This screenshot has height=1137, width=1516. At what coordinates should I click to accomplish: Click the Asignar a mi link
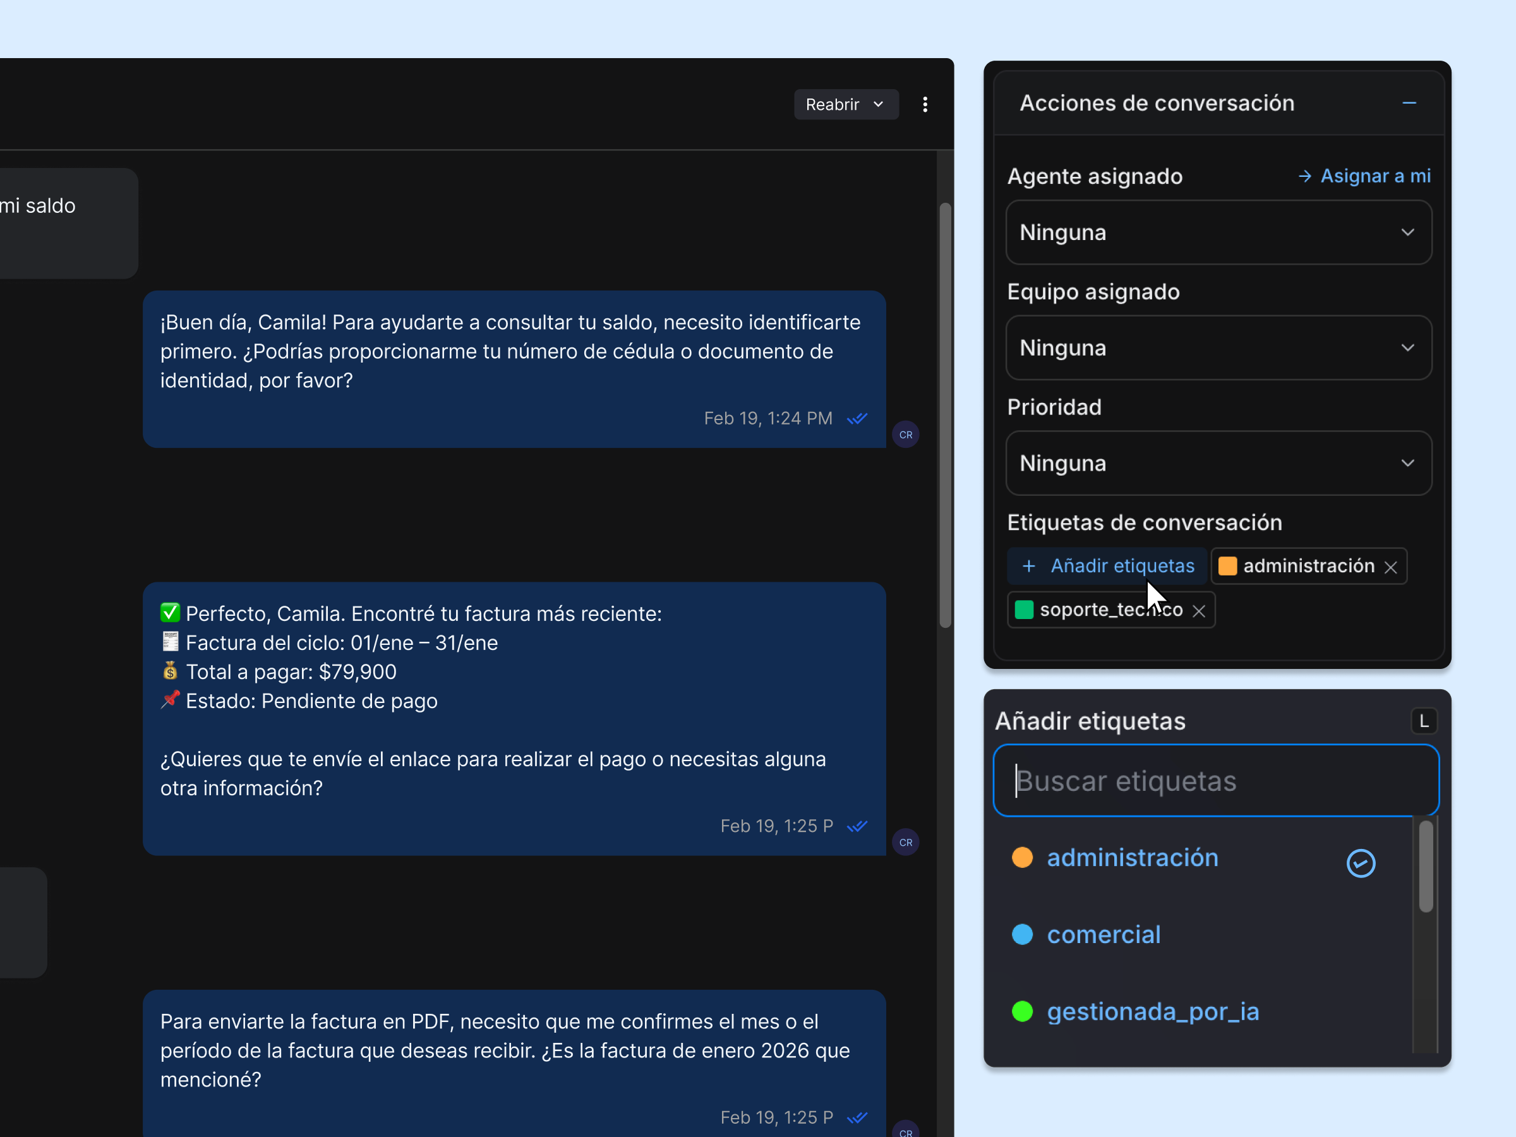(1375, 176)
